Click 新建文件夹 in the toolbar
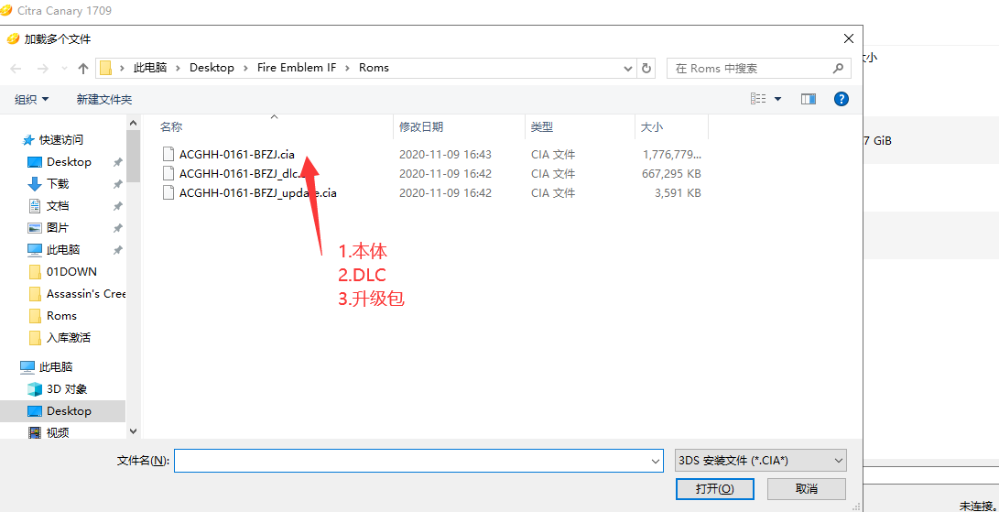 point(104,99)
